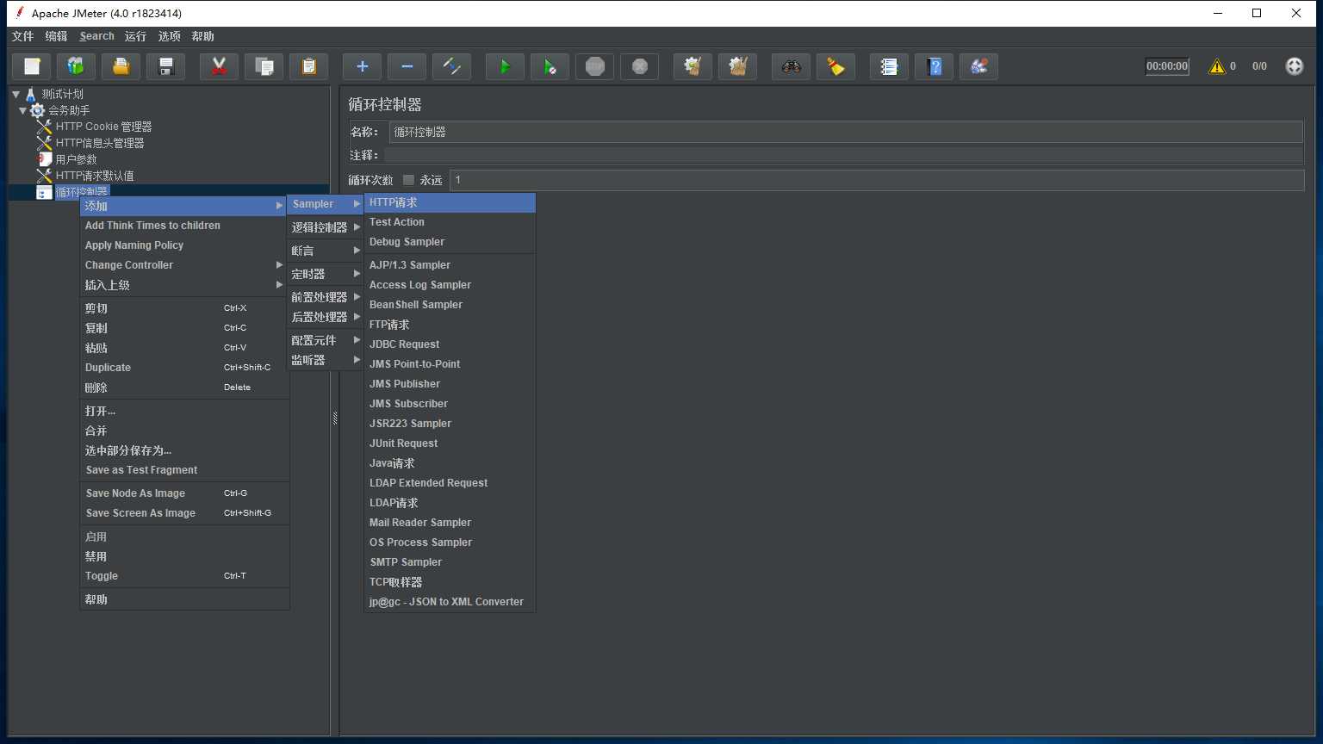Click the remote engine status icon
The width and height of the screenshot is (1323, 744).
click(x=1294, y=66)
